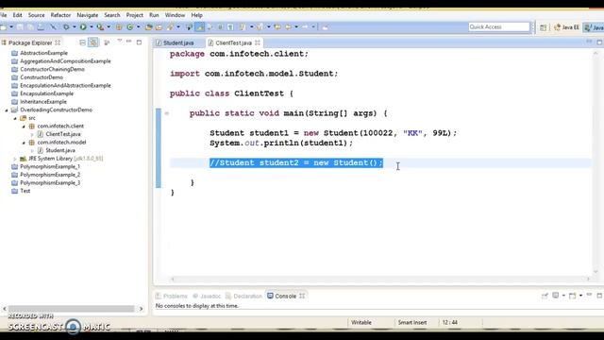Collapse the com.infotech.model package
604x340 pixels.
pos(24,143)
